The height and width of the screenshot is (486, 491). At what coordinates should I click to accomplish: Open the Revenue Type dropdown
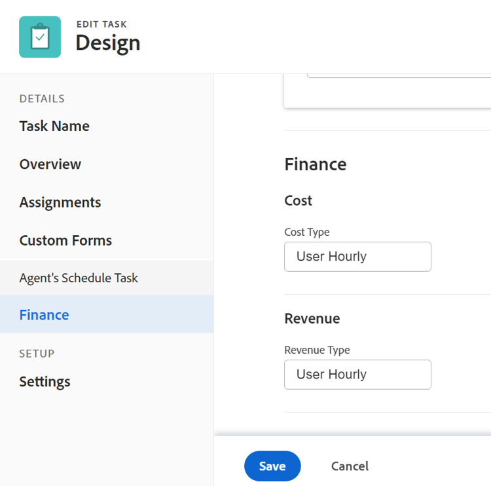(357, 375)
